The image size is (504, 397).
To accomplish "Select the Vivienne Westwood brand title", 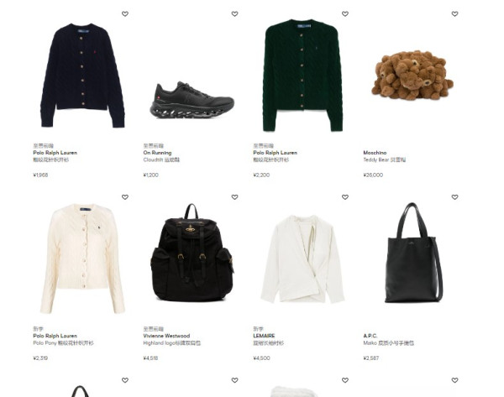I will pyautogui.click(x=166, y=336).
